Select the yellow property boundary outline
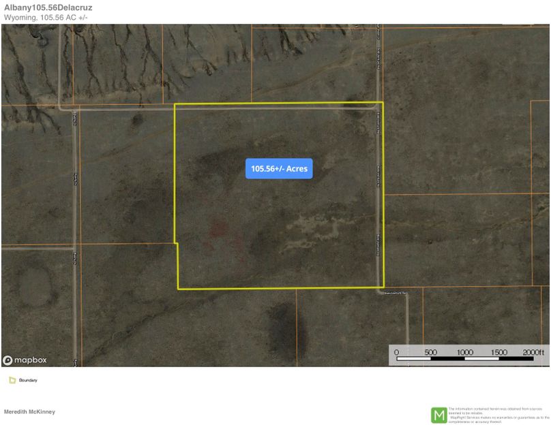Viewport: 551px width, 425px height. tap(278, 104)
